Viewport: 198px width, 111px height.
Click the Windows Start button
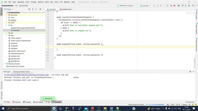pyautogui.click(x=3, y=108)
